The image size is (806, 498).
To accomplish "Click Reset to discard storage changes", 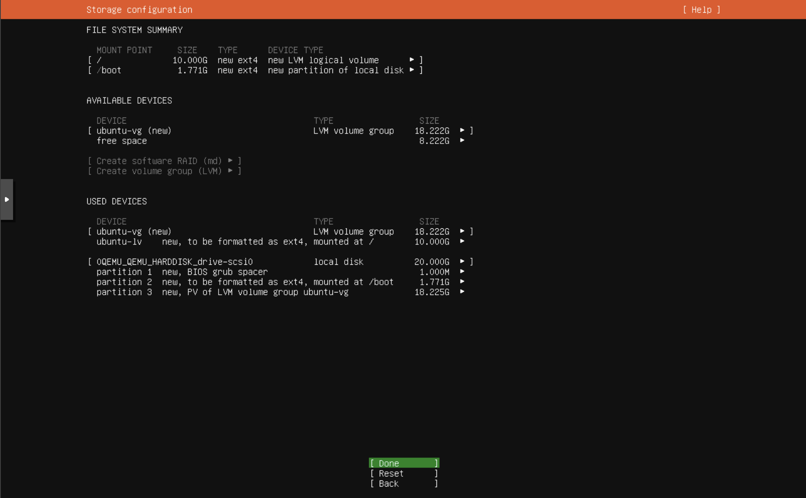I will point(403,473).
